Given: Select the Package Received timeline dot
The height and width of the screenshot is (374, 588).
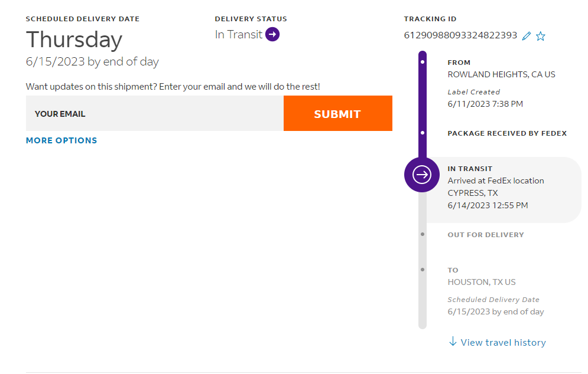Looking at the screenshot, I should [423, 133].
